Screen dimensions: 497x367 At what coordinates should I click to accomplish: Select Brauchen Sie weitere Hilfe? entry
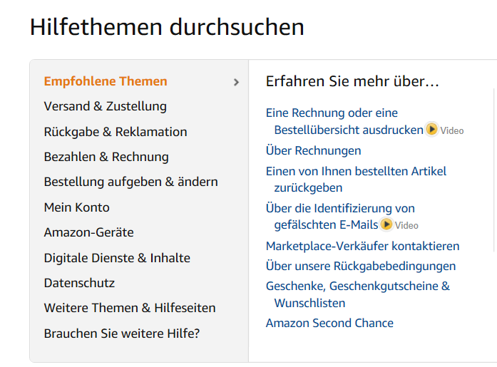[x=122, y=334]
